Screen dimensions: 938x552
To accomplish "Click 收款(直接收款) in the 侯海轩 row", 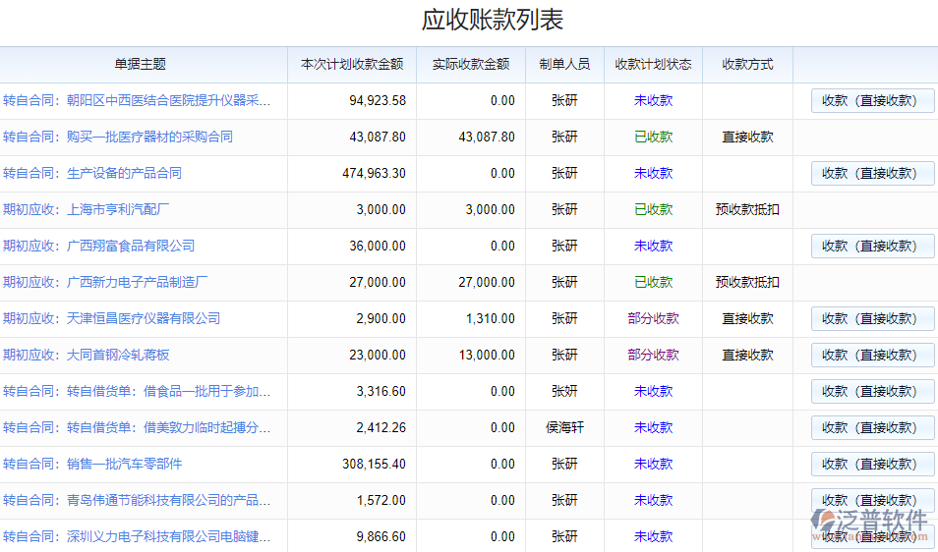I will (x=873, y=427).
